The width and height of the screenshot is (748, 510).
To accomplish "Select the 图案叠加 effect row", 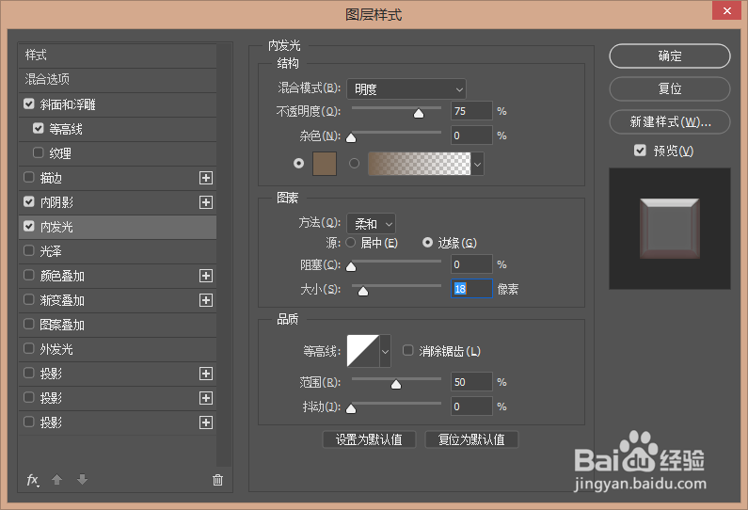I will click(118, 325).
